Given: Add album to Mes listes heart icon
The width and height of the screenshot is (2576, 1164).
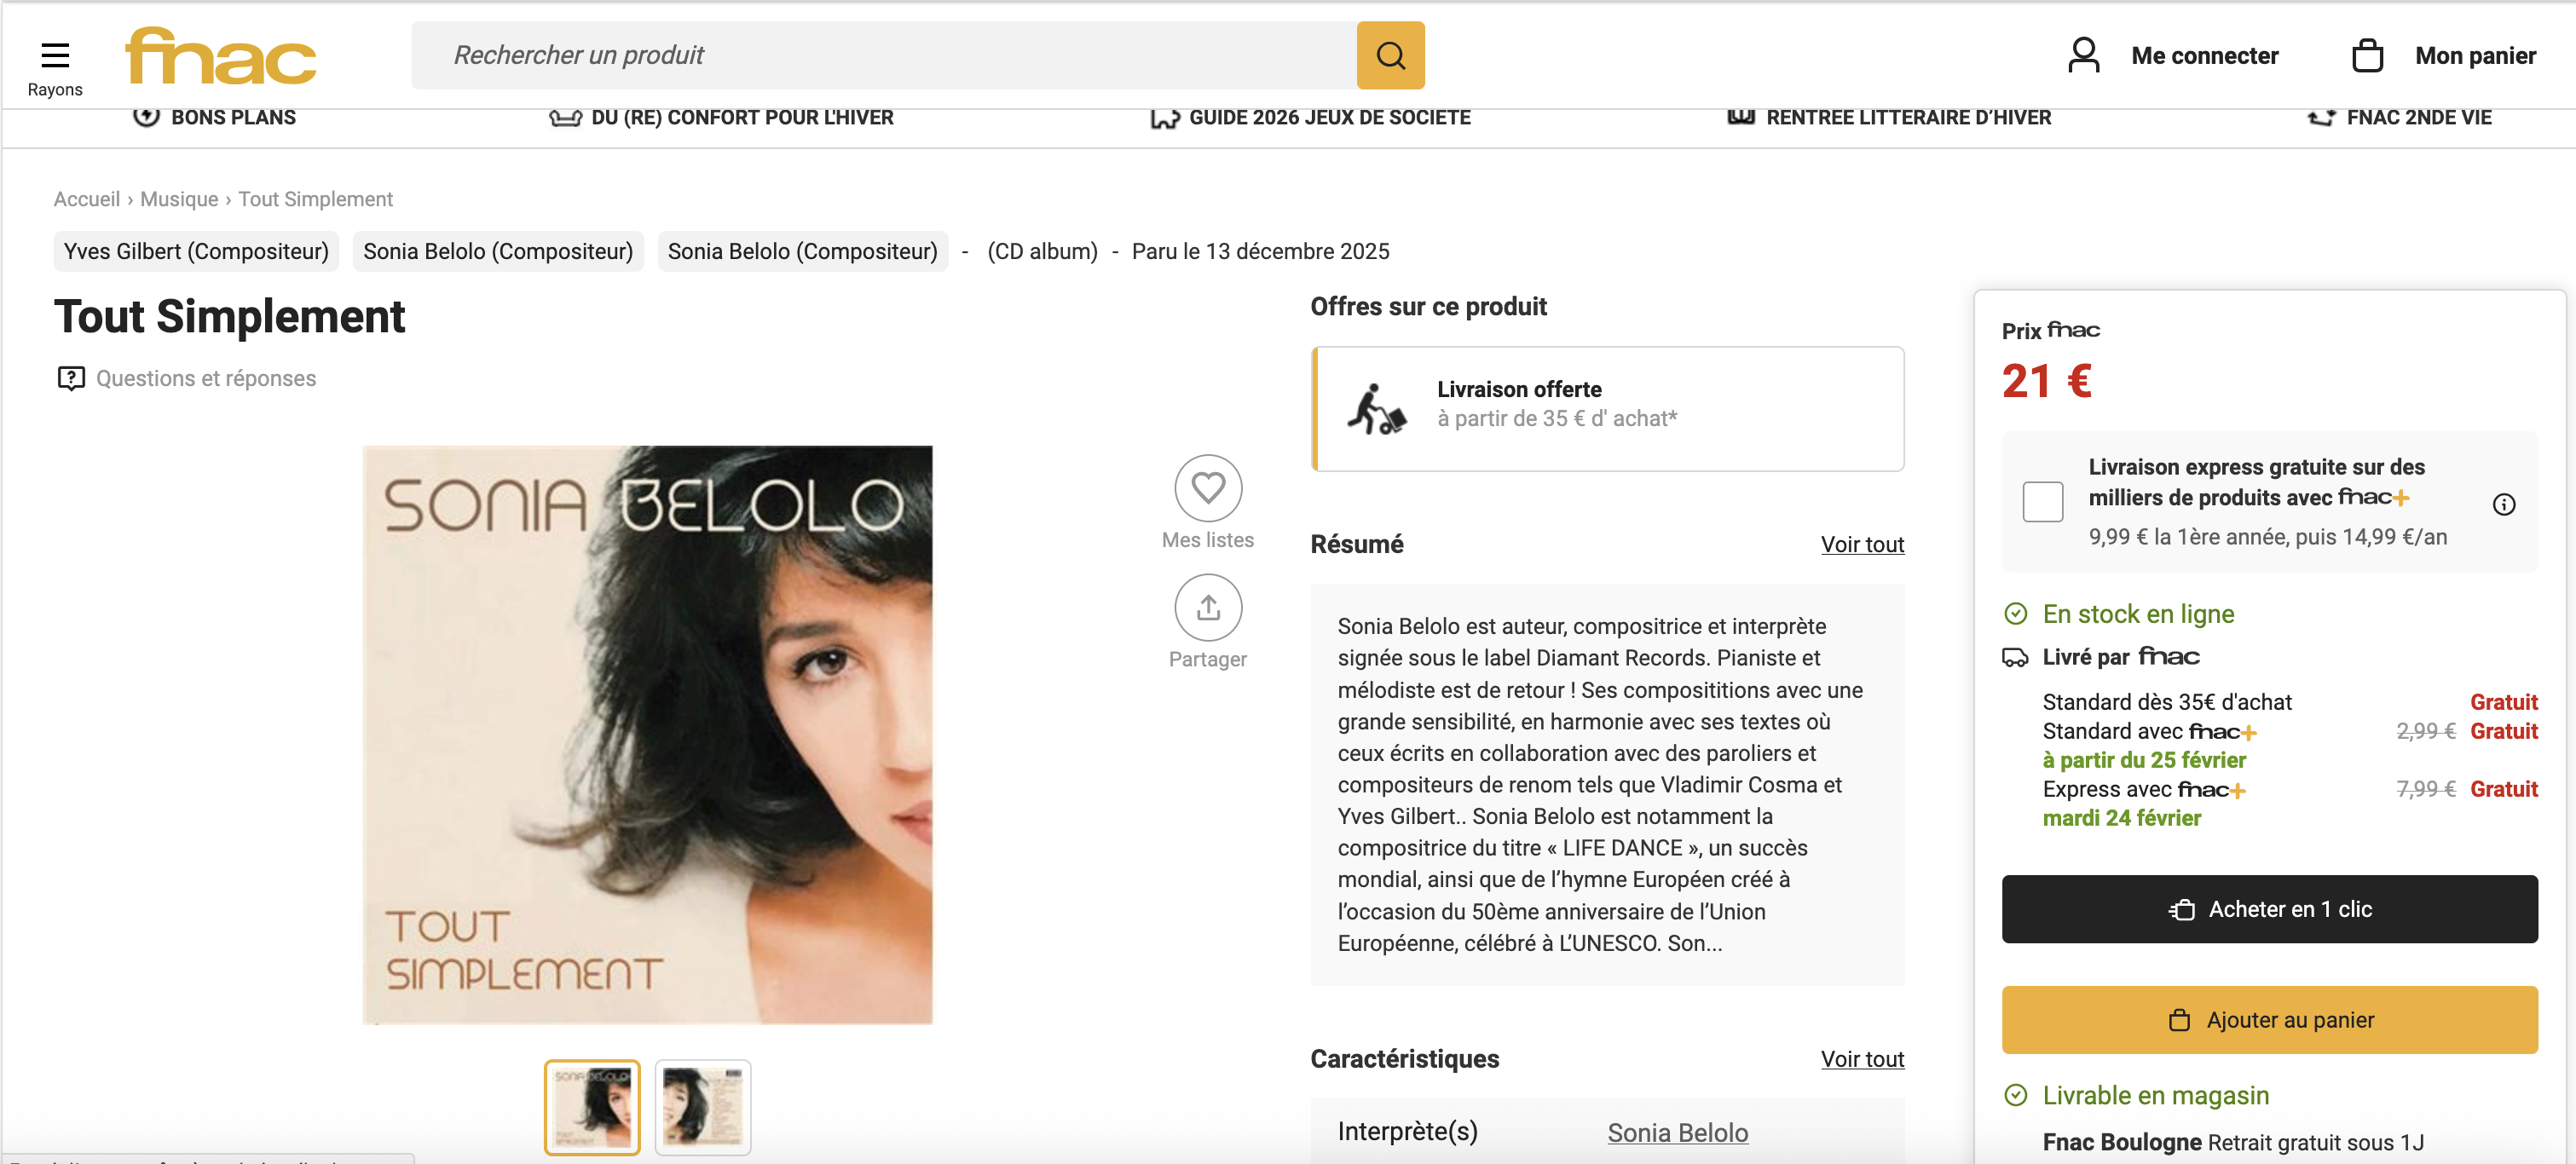Looking at the screenshot, I should tap(1207, 488).
